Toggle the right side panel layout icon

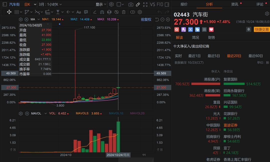[167, 4]
